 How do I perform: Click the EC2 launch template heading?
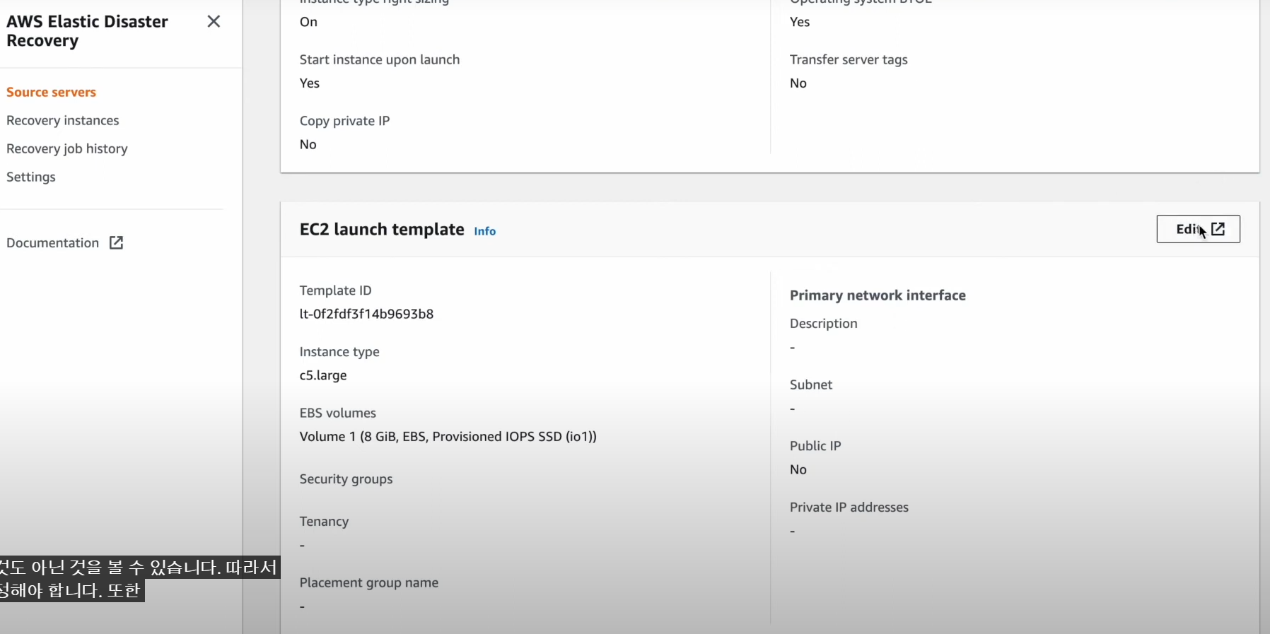pyautogui.click(x=382, y=230)
